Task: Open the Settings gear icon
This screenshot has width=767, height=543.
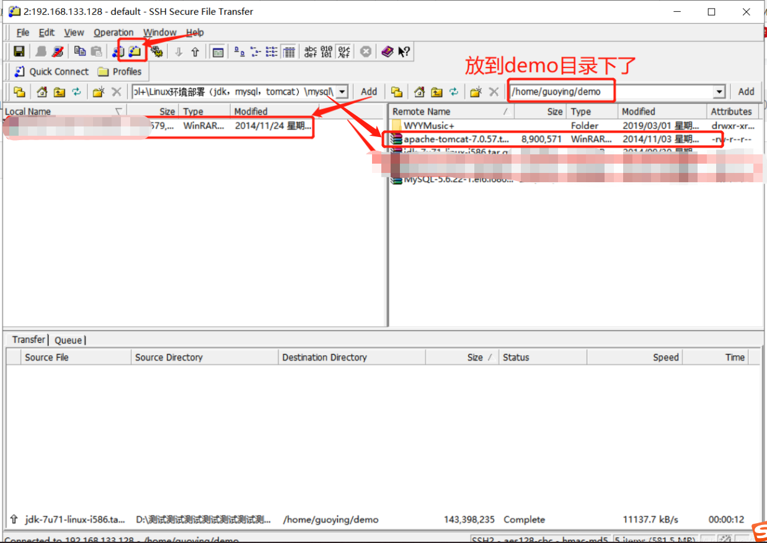Action: point(157,52)
